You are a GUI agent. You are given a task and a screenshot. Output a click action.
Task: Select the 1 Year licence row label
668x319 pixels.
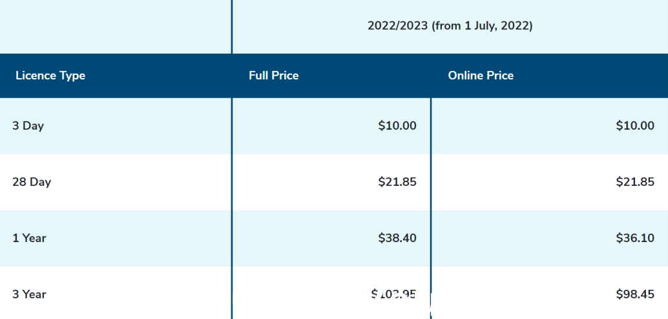pyautogui.click(x=29, y=238)
